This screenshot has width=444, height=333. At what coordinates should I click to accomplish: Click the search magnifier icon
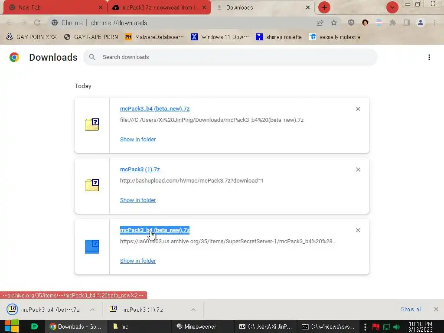pos(92,57)
